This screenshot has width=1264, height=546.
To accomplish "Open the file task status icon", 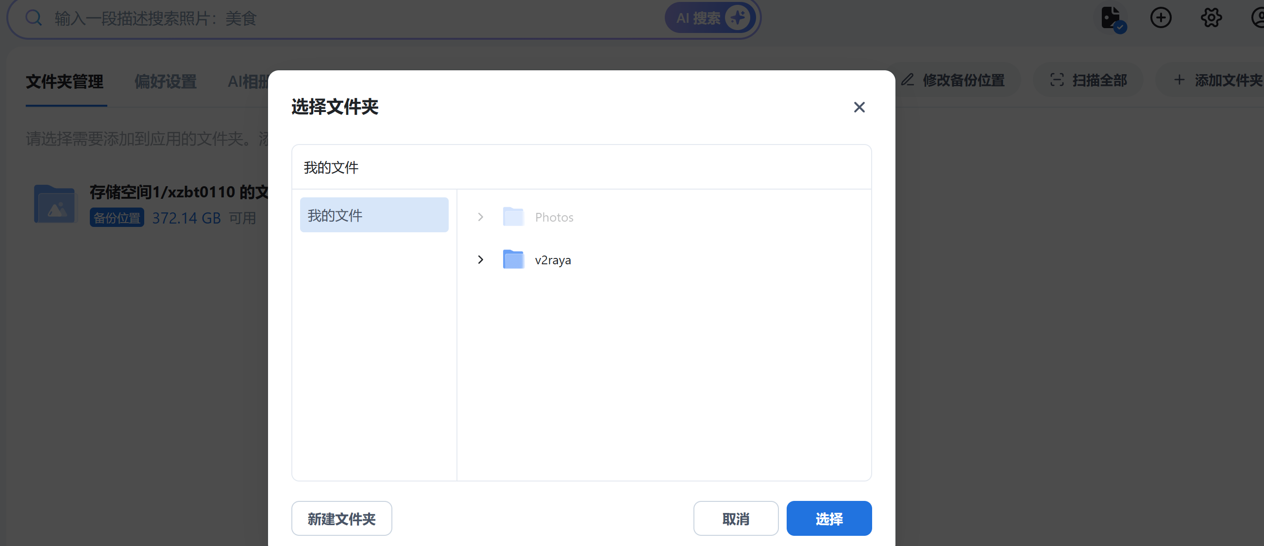I will coord(1112,18).
